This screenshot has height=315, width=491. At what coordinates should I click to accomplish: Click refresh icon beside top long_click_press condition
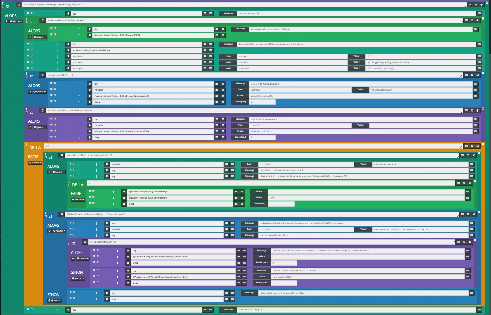pyautogui.click(x=19, y=5)
